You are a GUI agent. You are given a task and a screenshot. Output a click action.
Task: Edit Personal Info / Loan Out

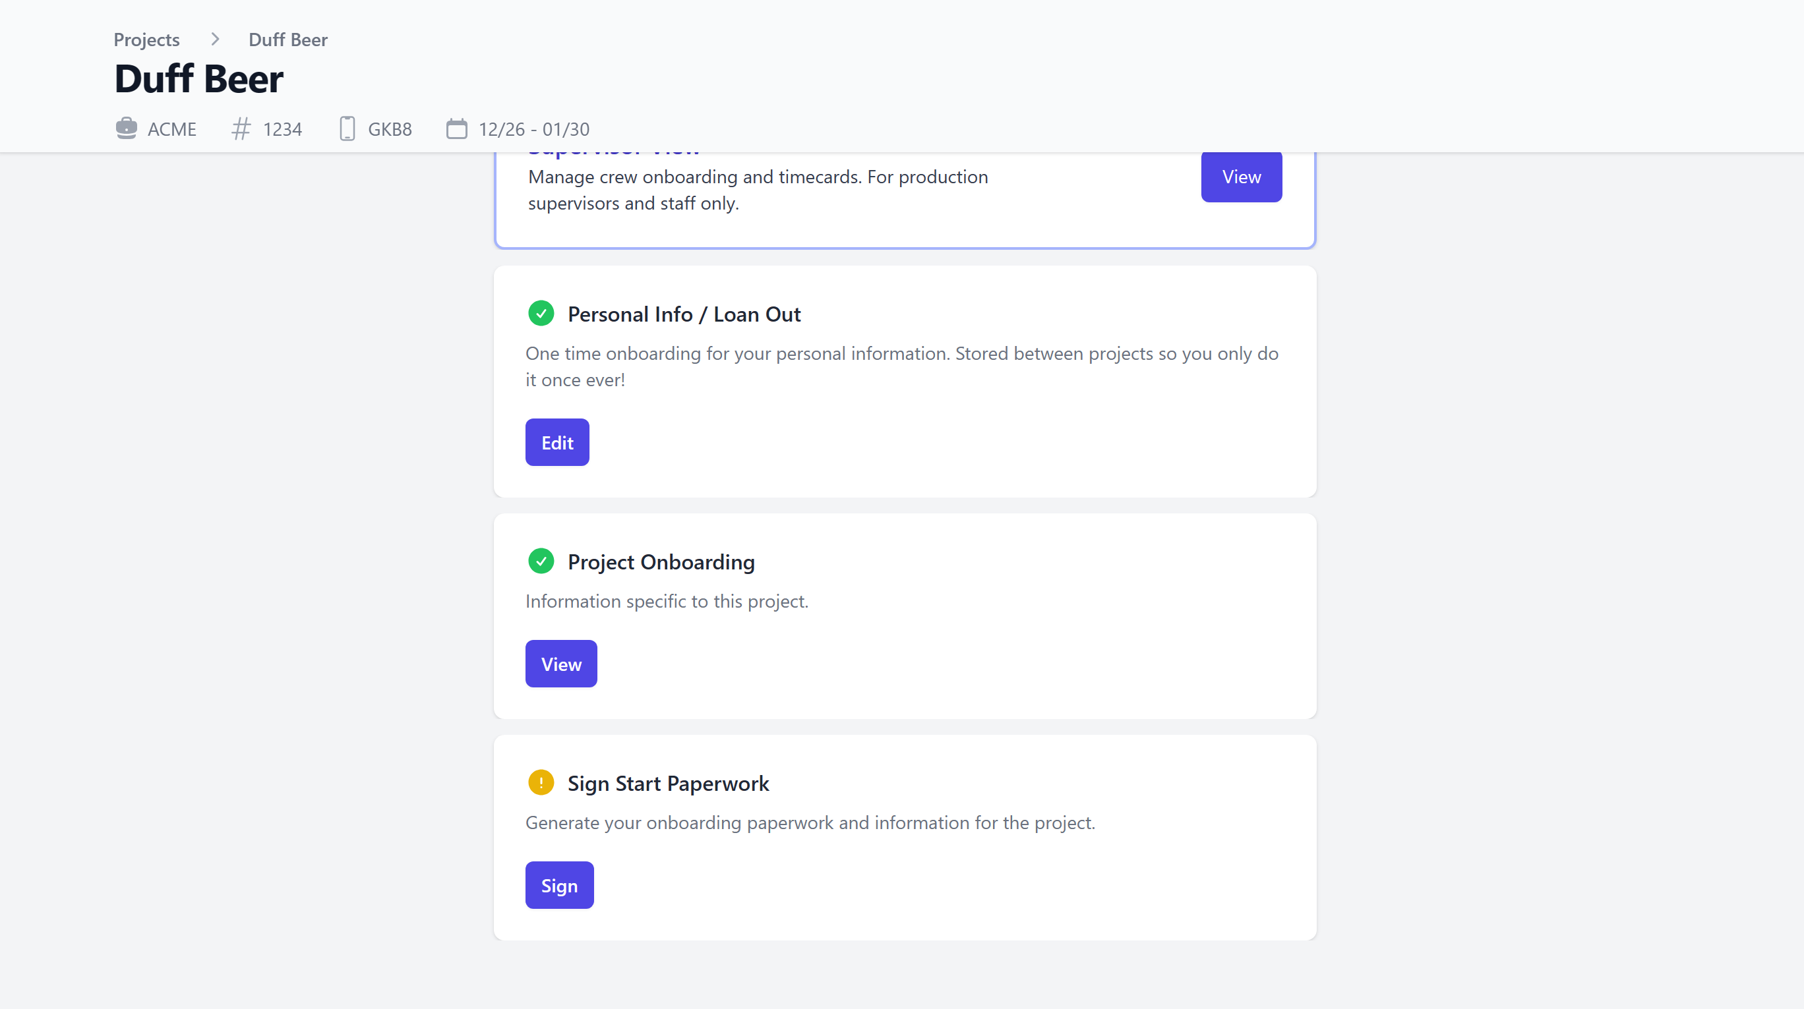click(x=557, y=442)
